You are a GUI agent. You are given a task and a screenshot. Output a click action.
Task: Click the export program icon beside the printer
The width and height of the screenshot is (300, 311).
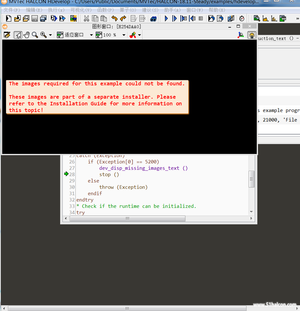[54, 18]
